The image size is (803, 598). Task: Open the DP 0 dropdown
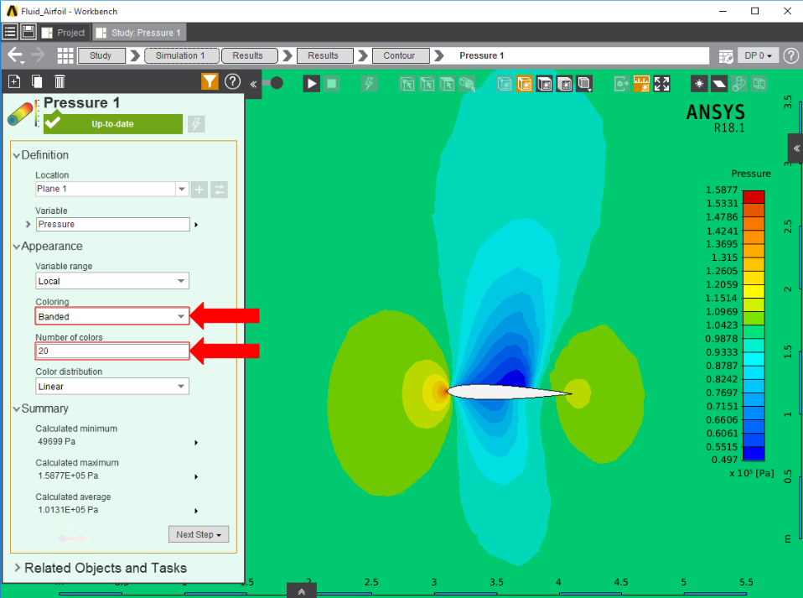[758, 55]
